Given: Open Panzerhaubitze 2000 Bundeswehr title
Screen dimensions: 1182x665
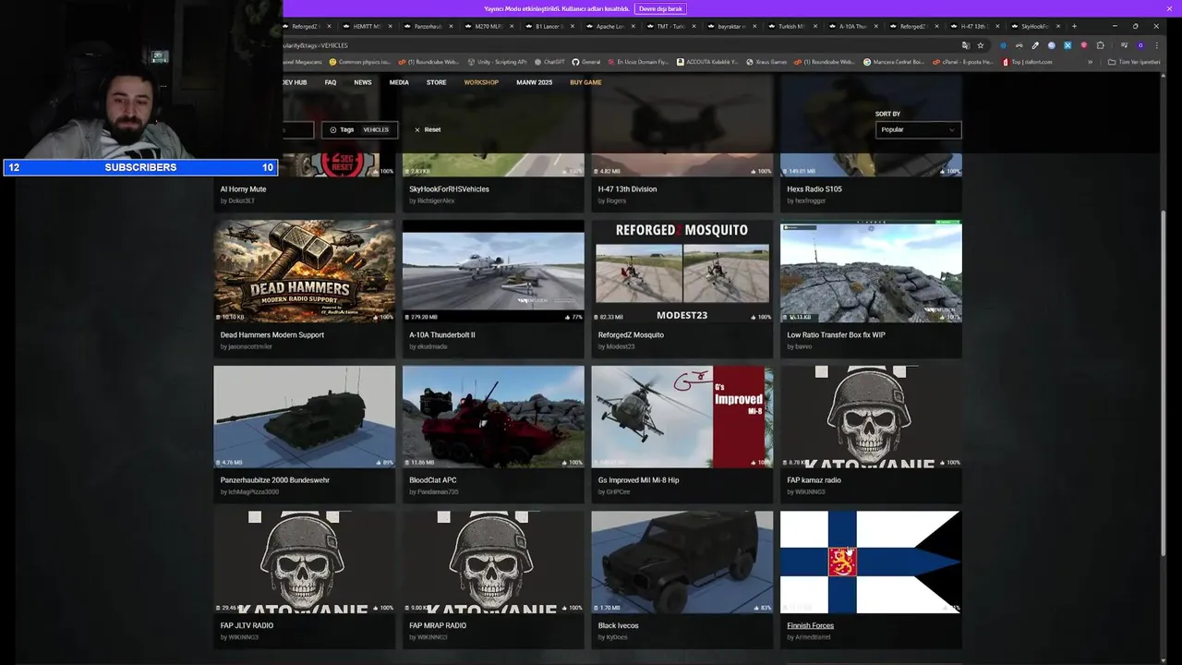Looking at the screenshot, I should point(275,480).
